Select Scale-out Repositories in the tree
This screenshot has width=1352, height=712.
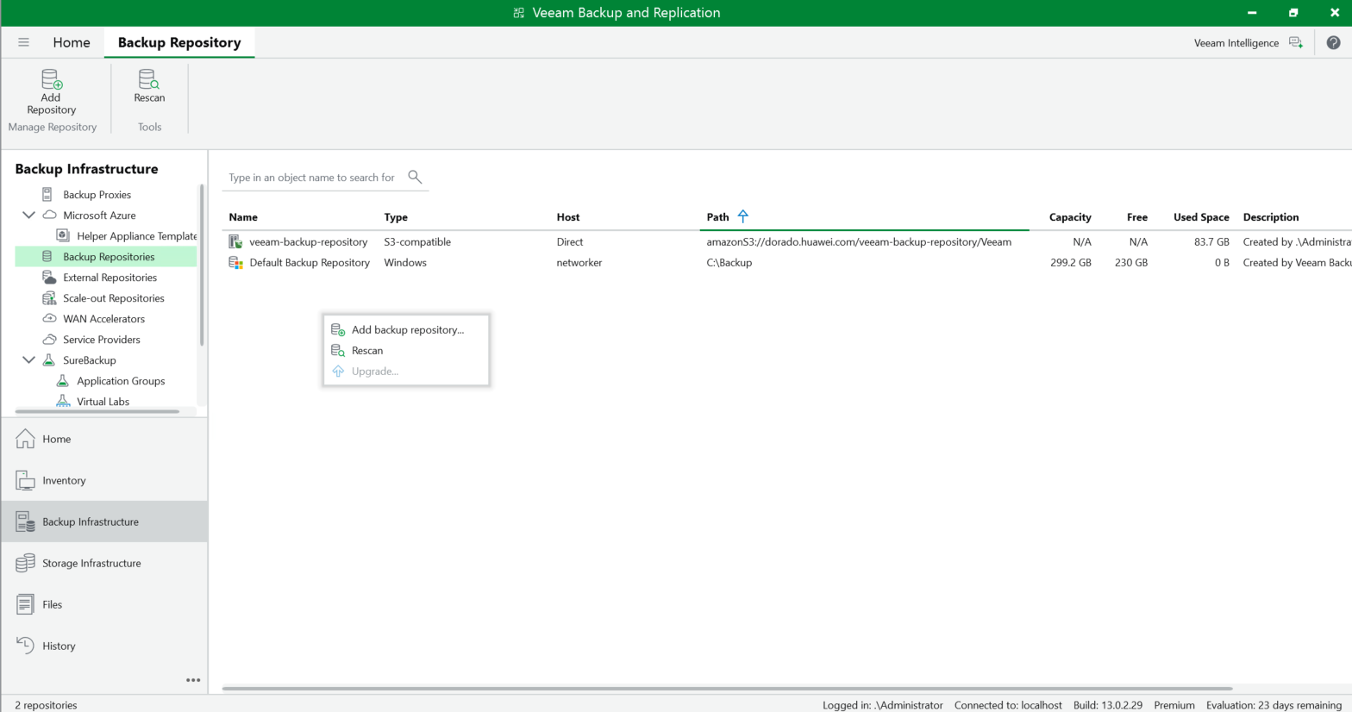coord(113,298)
